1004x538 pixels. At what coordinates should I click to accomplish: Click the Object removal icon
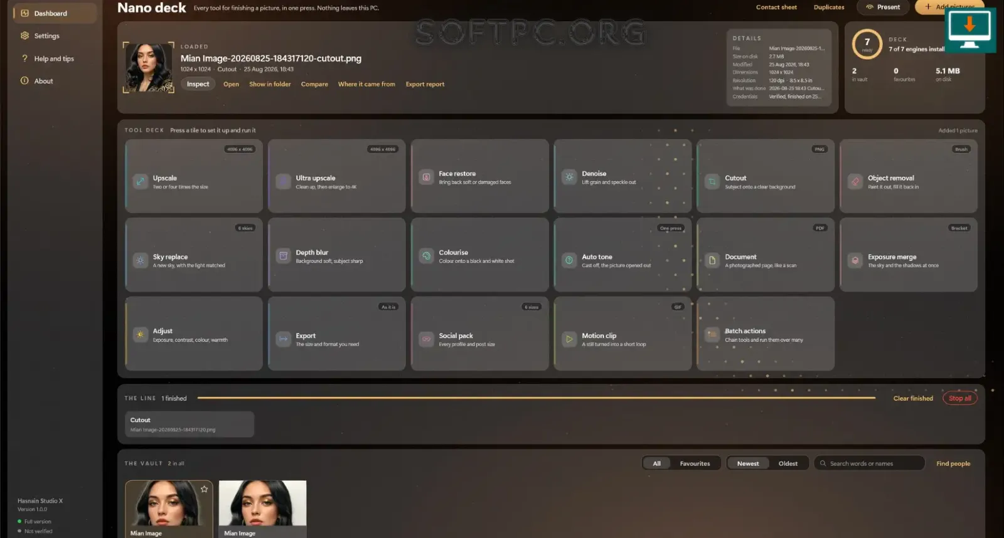point(855,182)
